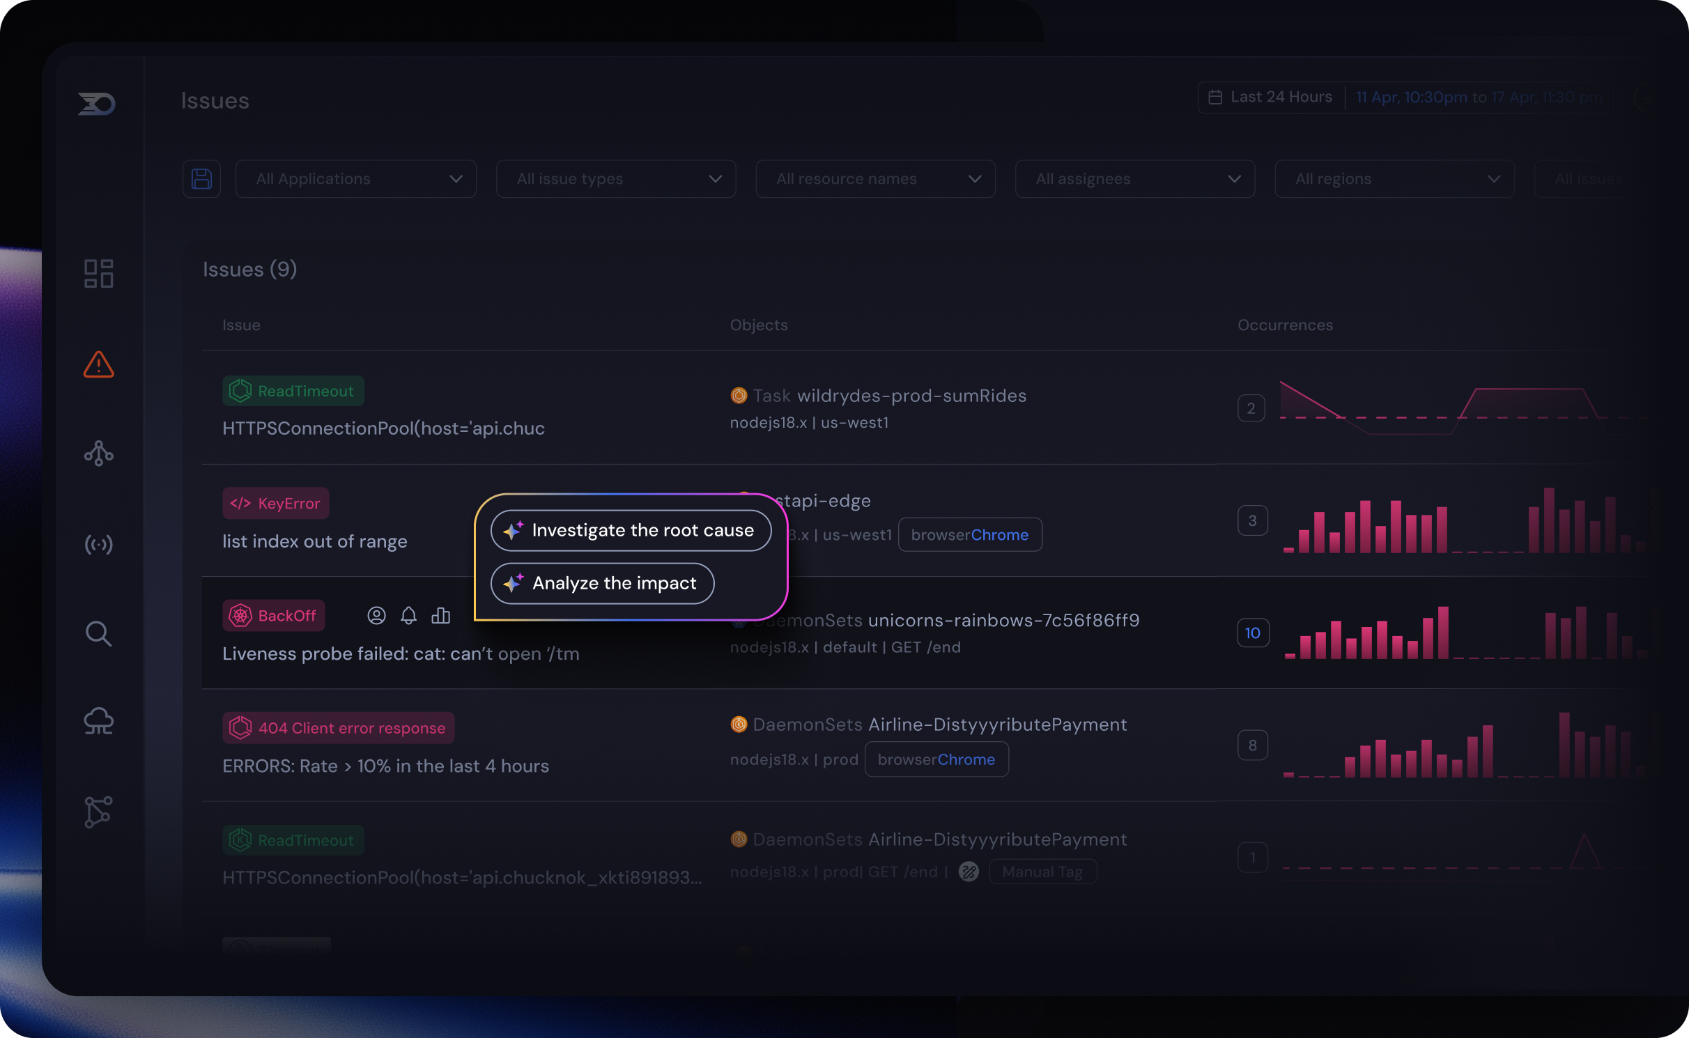Expand the All Applications dropdown

356,179
